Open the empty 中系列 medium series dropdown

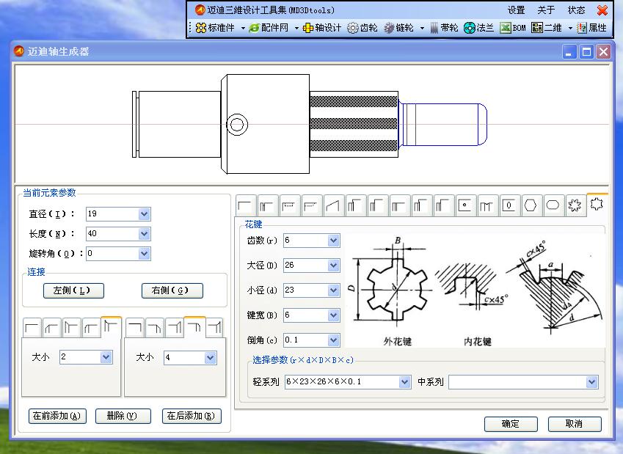[591, 382]
